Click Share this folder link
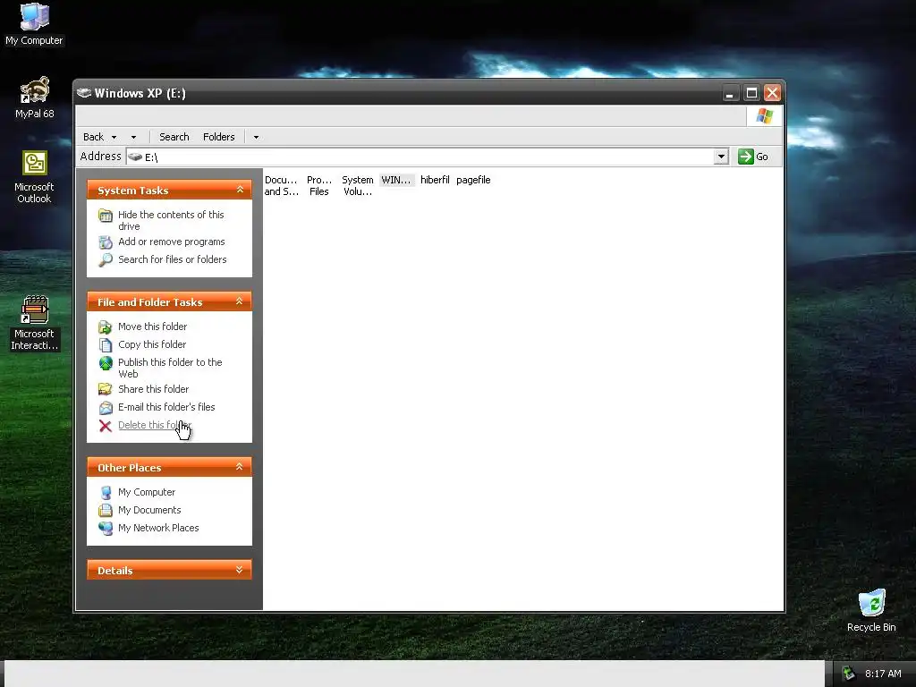916x687 pixels. coord(153,389)
